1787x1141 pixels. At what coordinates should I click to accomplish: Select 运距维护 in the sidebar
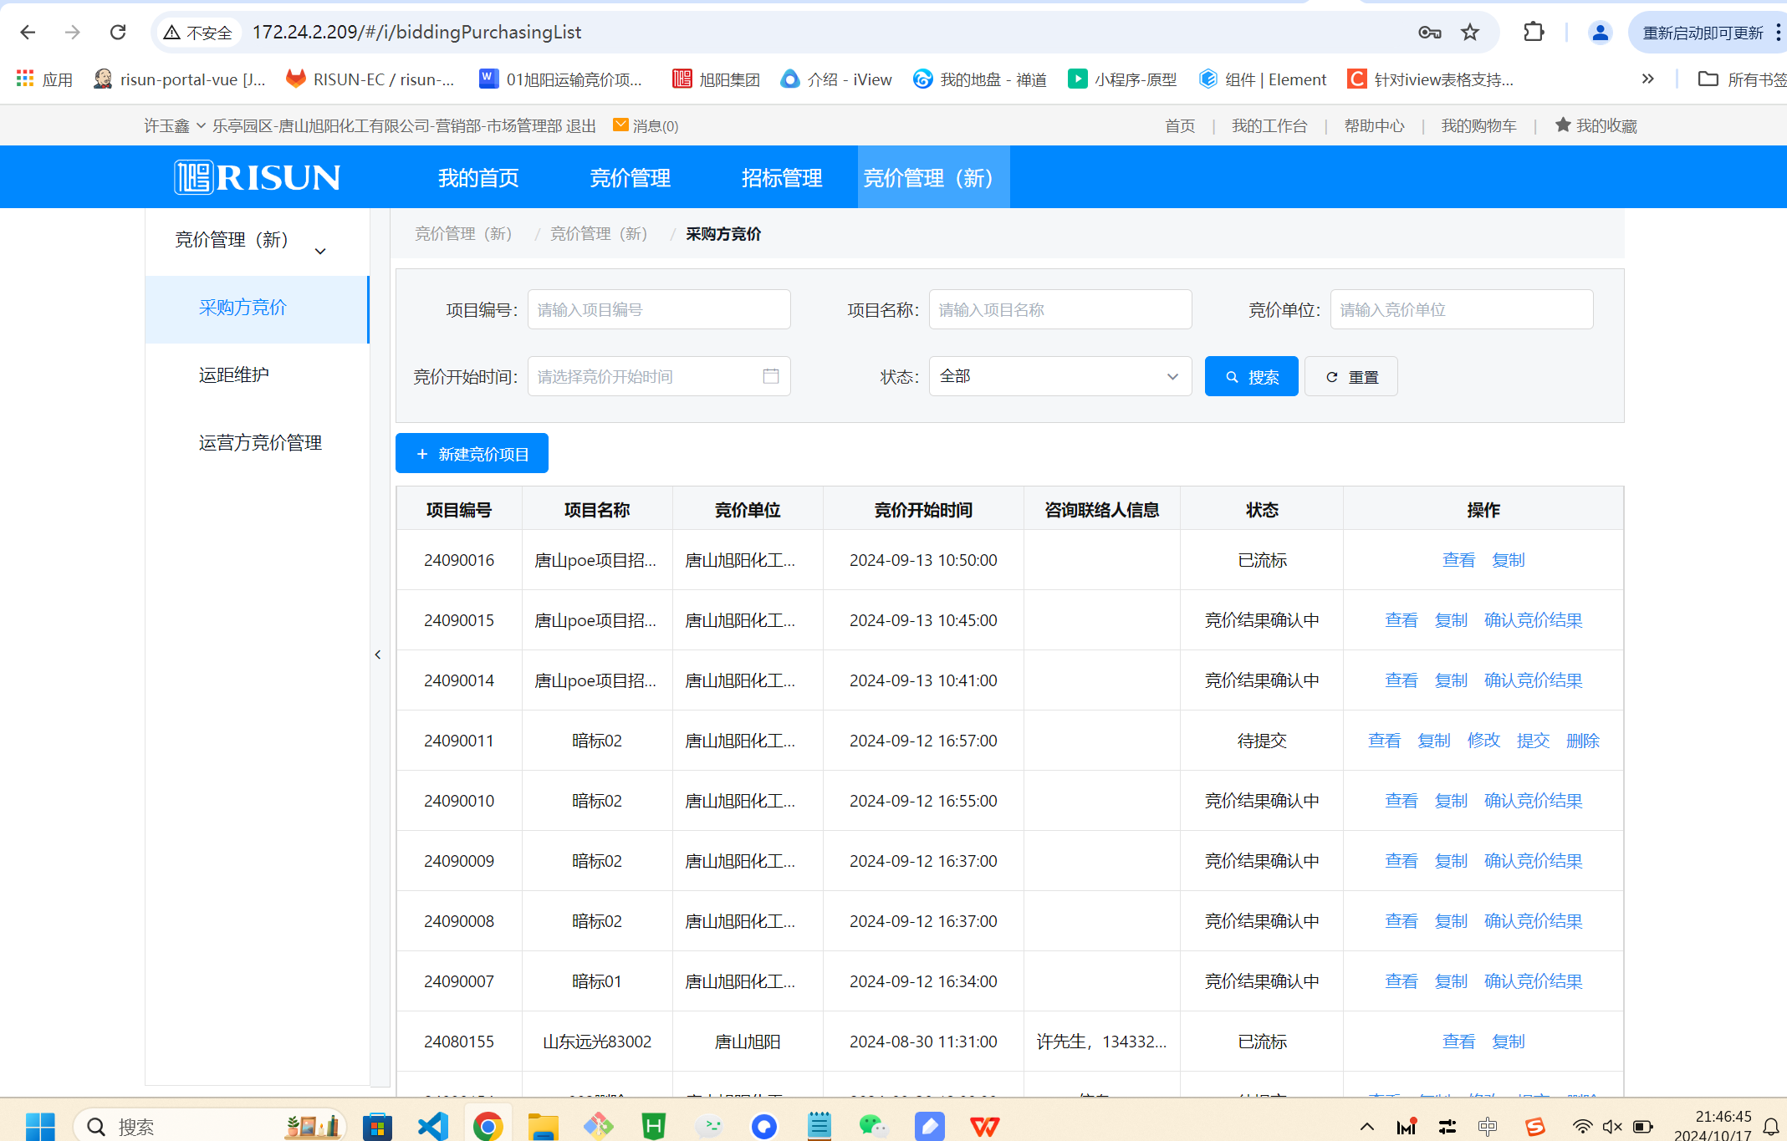click(x=234, y=374)
